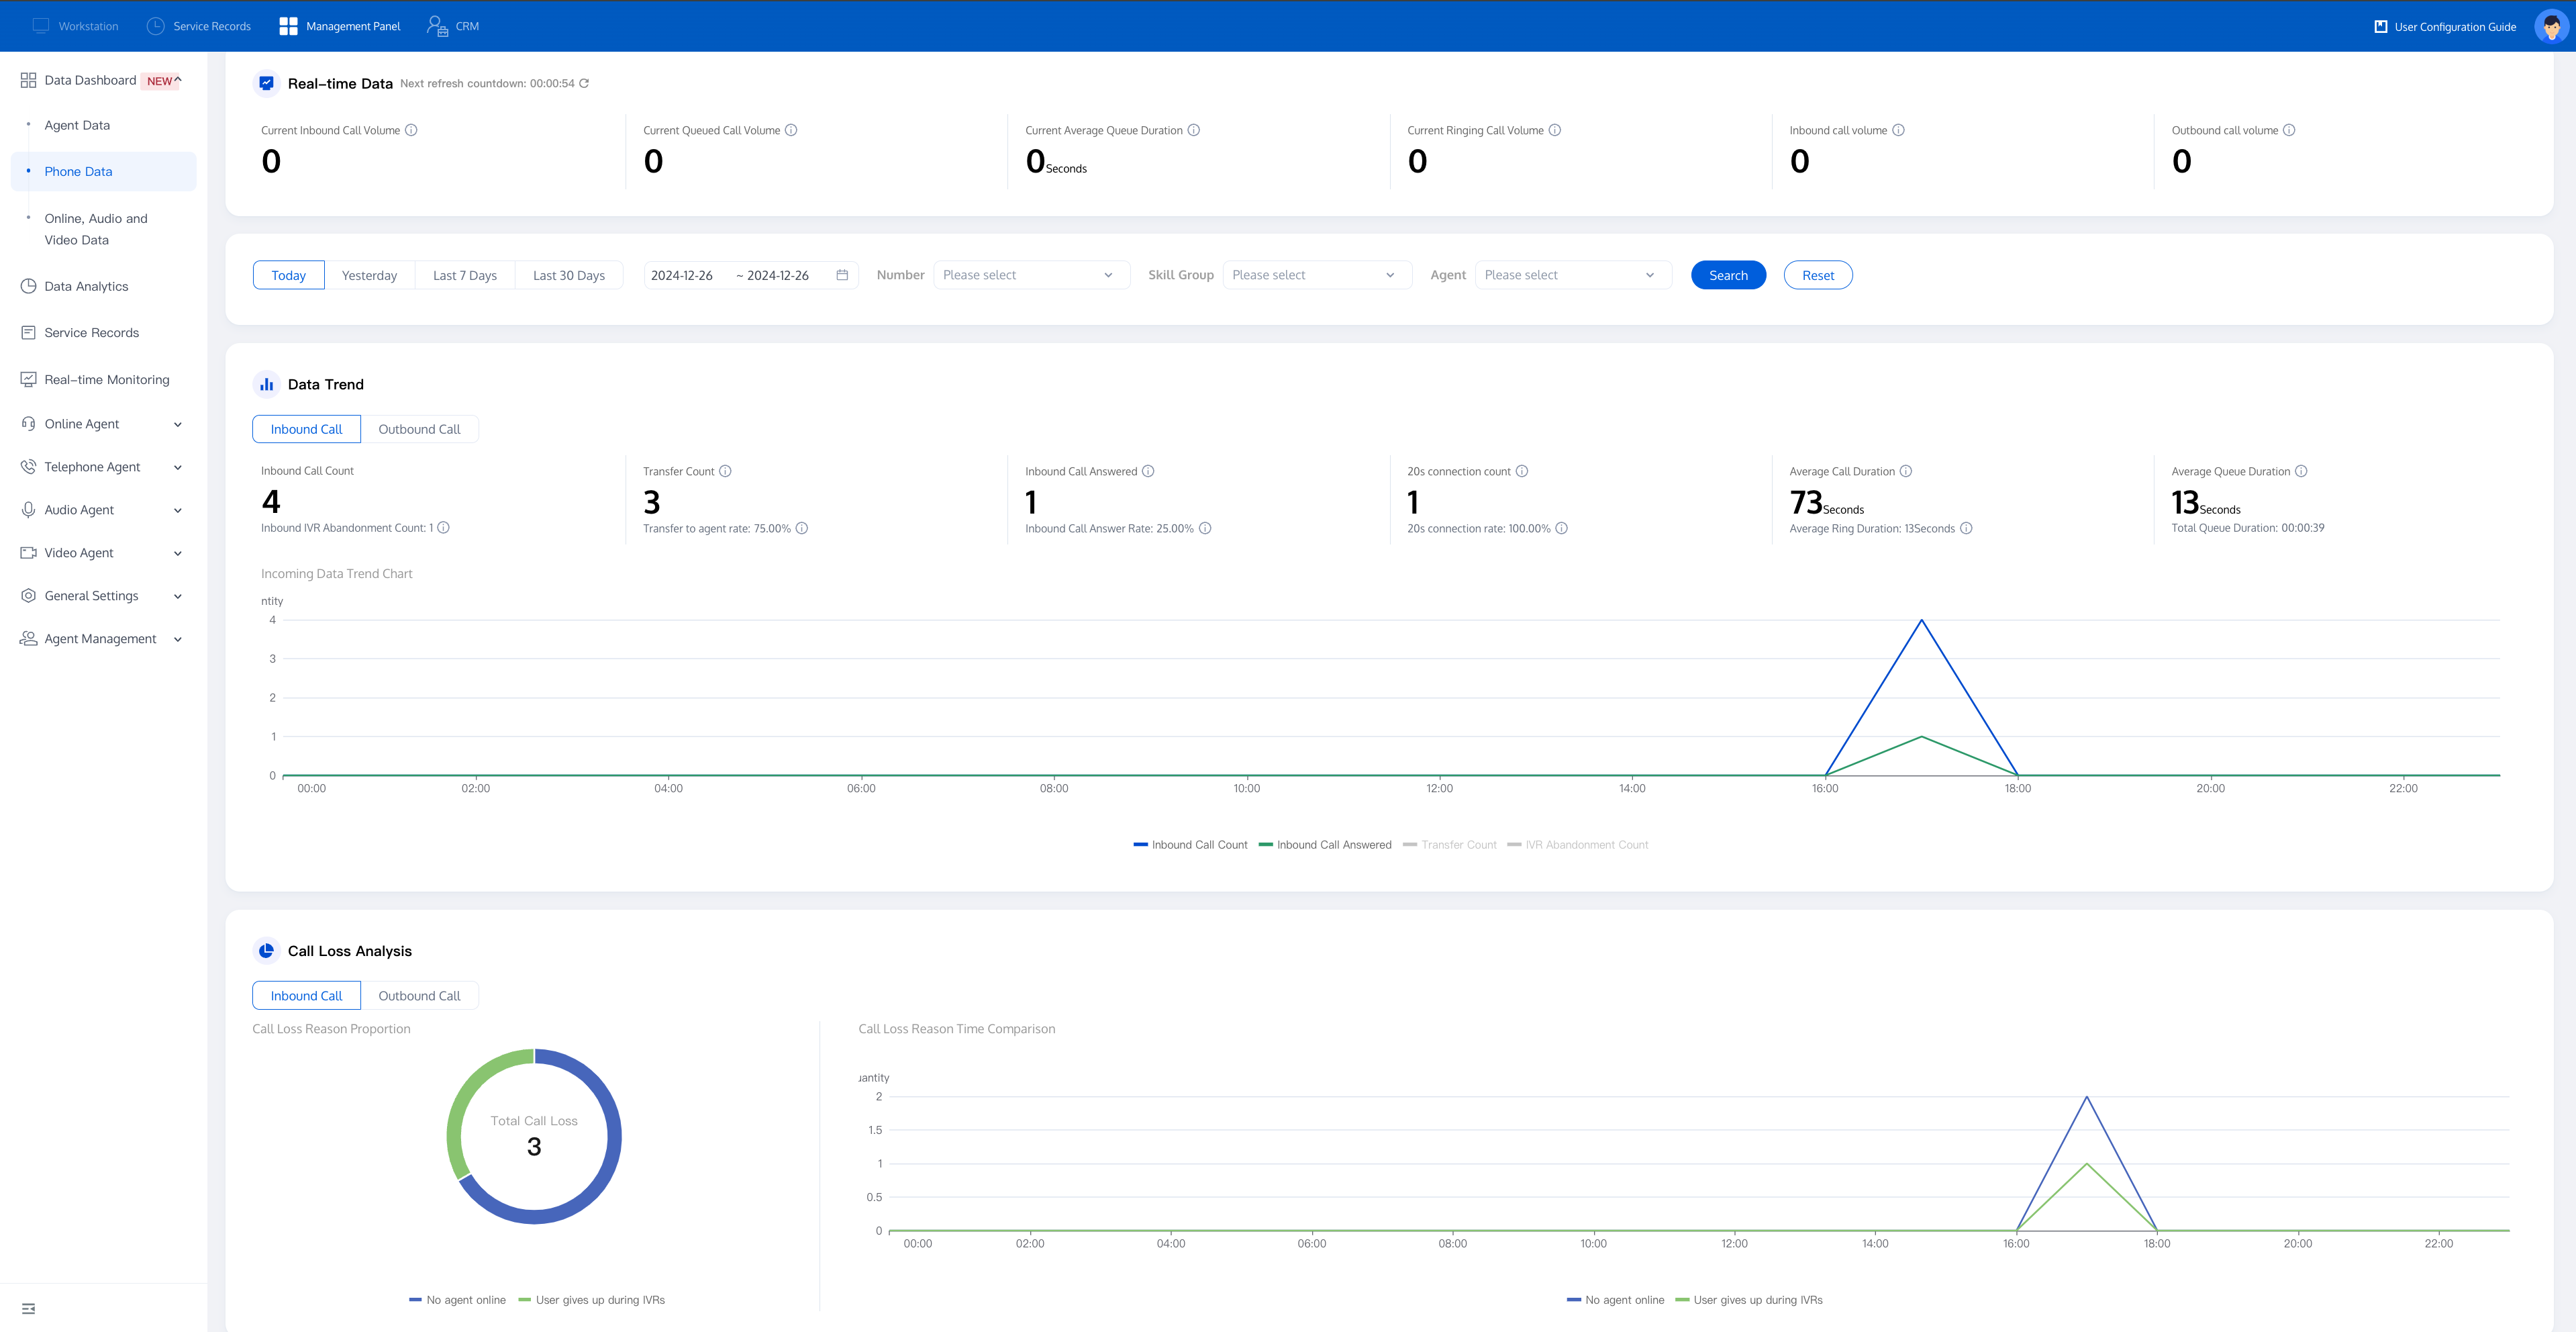Open the calendar icon in the date range field
The image size is (2576, 1332).
(842, 275)
